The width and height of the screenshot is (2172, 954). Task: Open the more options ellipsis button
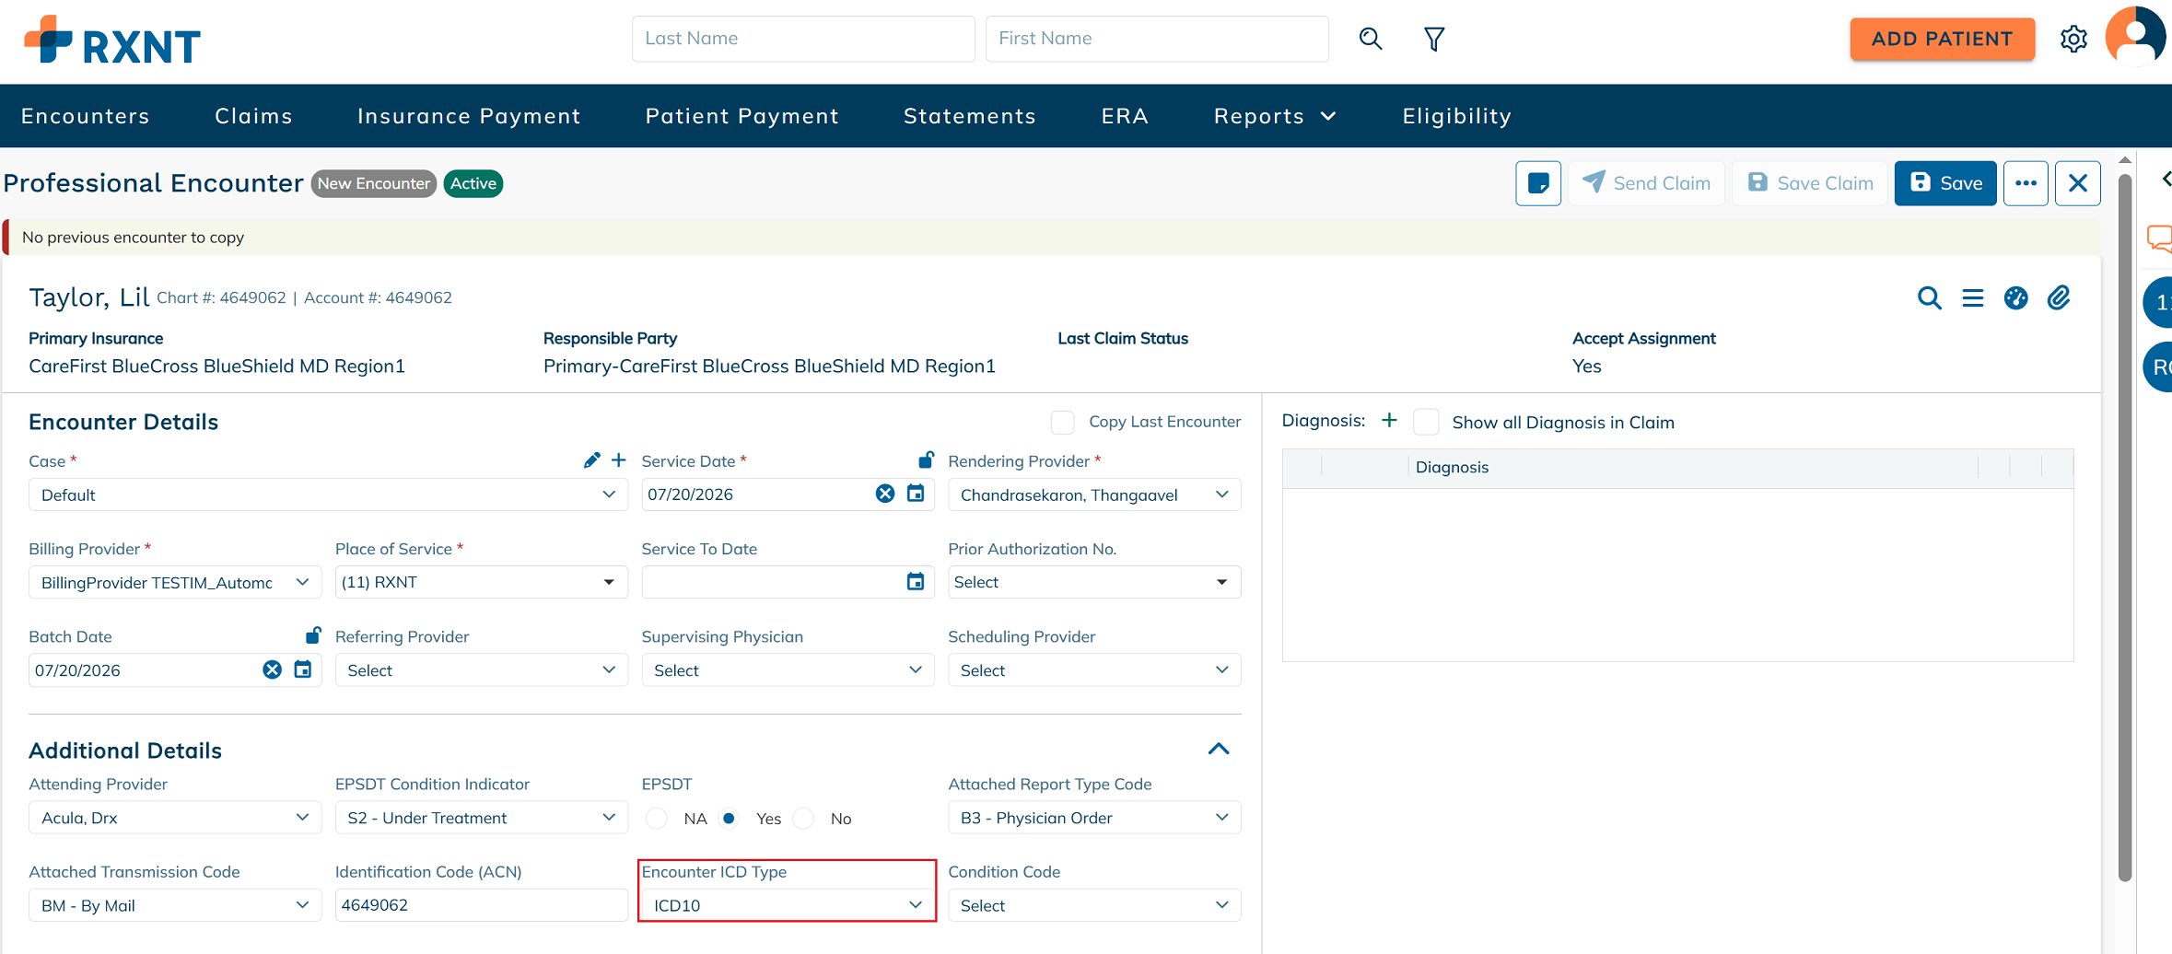coord(2026,183)
